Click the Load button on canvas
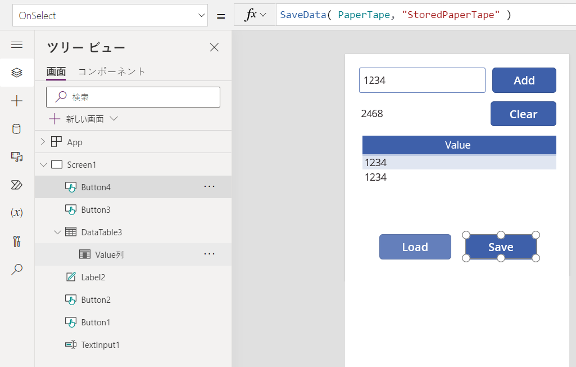 [415, 247]
